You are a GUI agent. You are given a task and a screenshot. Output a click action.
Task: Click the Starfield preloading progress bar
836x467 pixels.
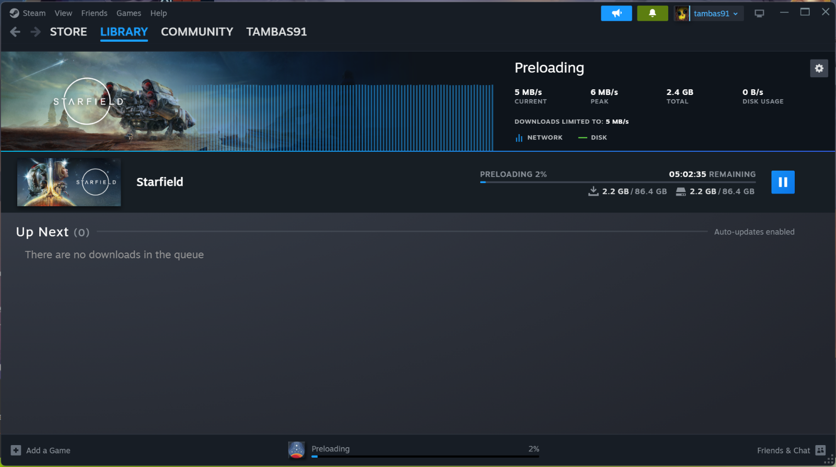(618, 182)
